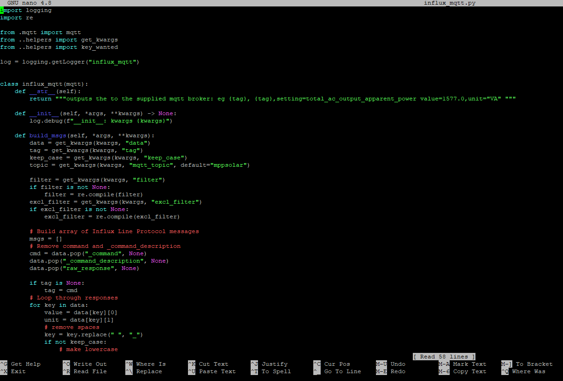Click the 'Read 58 lines' status message

(x=444, y=357)
